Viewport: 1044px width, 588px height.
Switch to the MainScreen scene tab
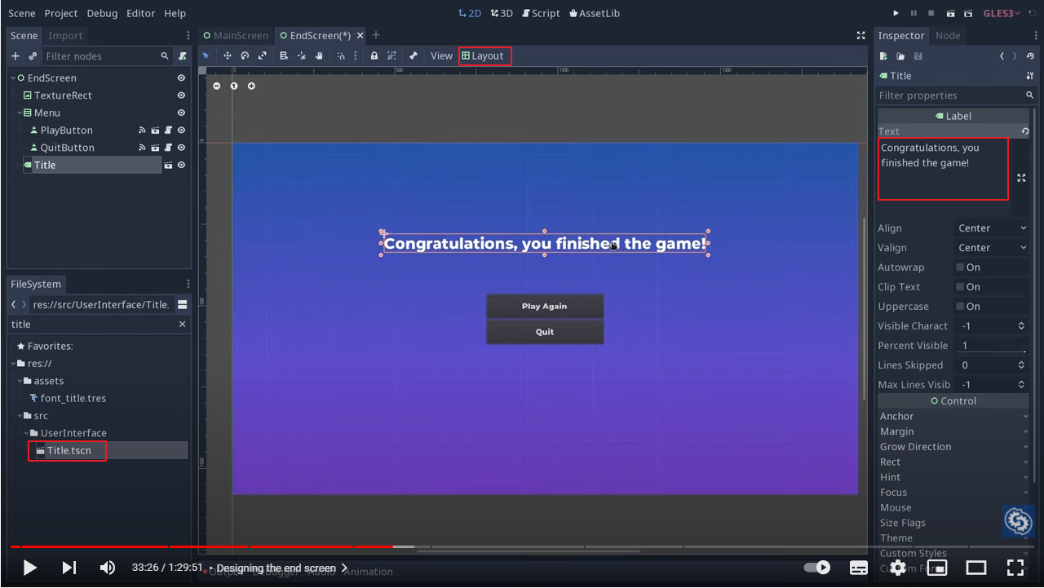(x=235, y=36)
